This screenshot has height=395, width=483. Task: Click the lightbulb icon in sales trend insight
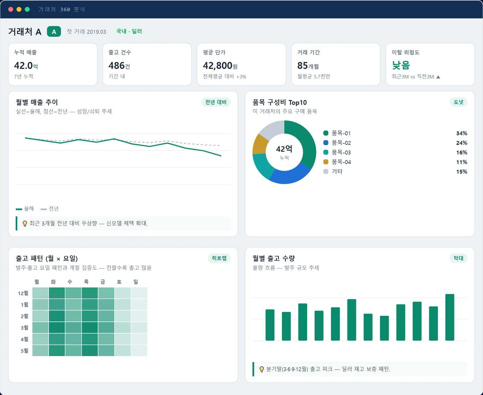coord(25,224)
